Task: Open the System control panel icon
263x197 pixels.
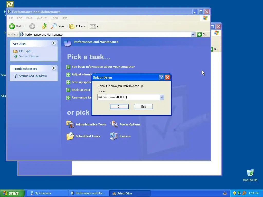Action: point(114,136)
